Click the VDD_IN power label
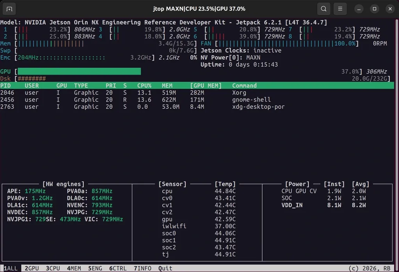The width and height of the screenshot is (399, 272). point(292,205)
